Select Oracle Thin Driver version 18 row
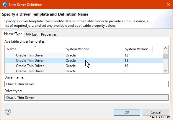Screen dimensions: 173x120 [84, 61]
